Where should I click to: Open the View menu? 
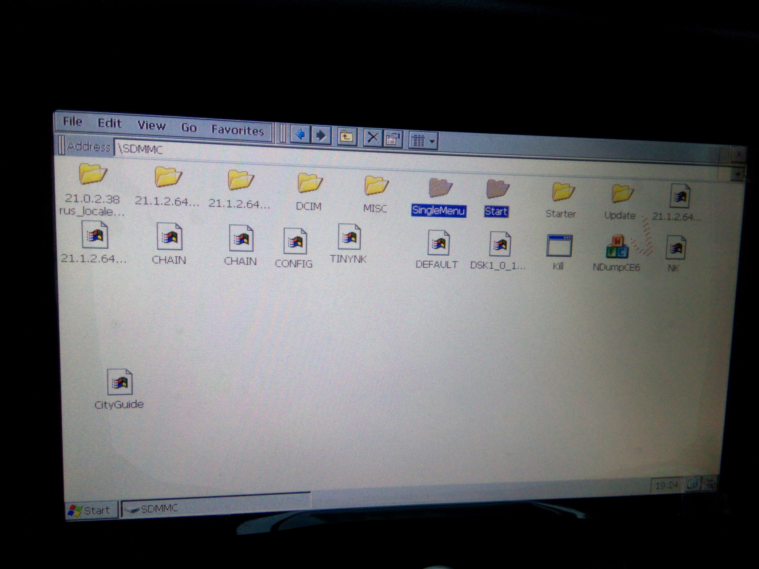pyautogui.click(x=151, y=125)
